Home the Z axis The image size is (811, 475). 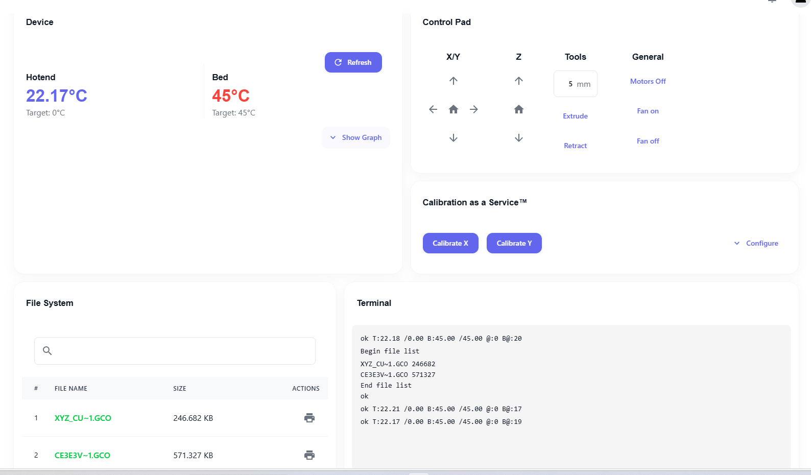[x=518, y=109]
